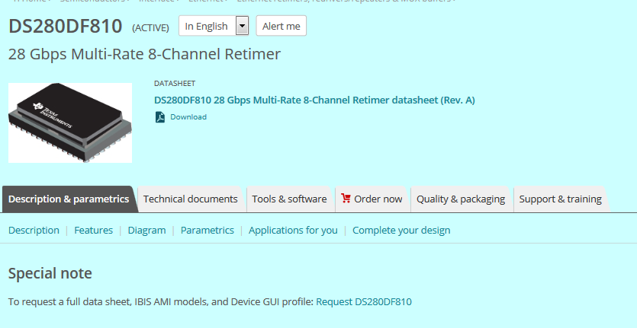Switch to the Technical documents tab
Screen dimensions: 637x328
(191, 199)
